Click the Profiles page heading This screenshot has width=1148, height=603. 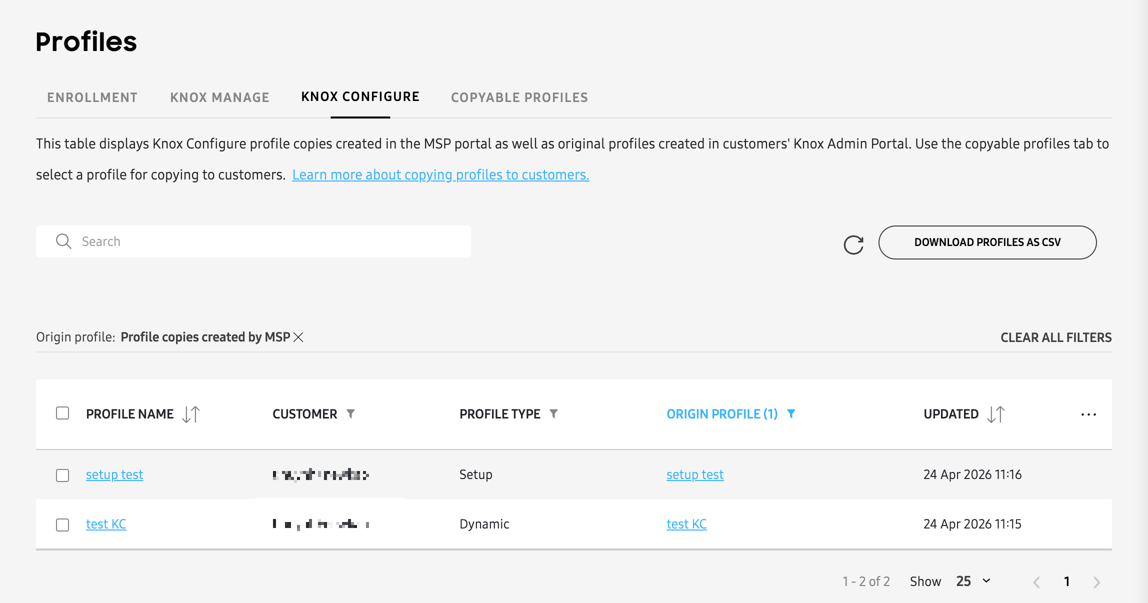point(86,41)
